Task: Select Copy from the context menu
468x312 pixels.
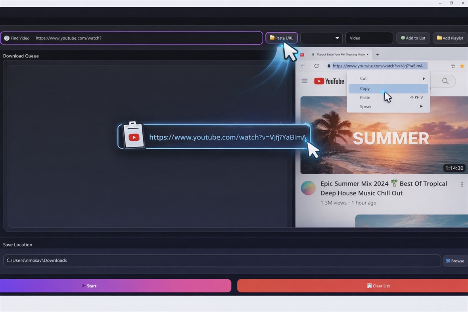Action: 364,88
